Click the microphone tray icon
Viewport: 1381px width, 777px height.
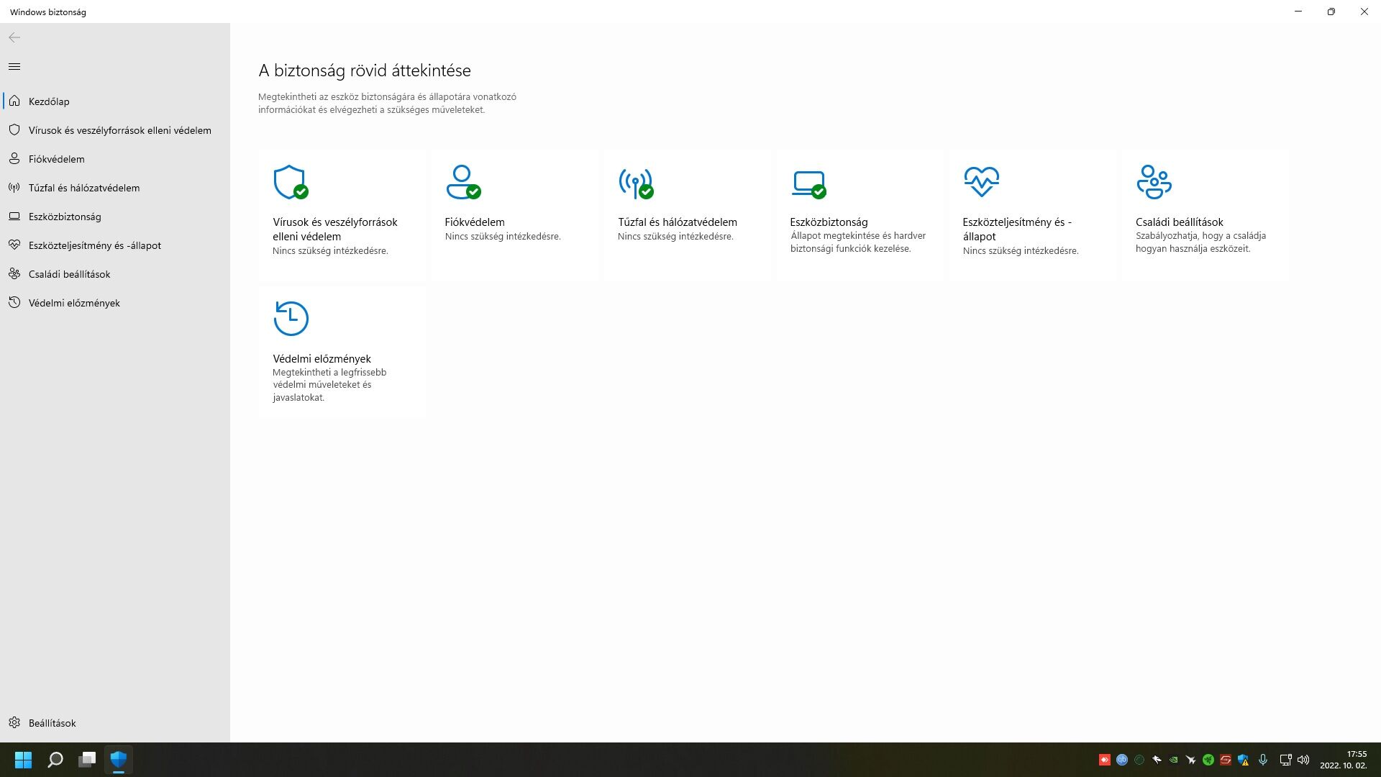click(x=1263, y=760)
